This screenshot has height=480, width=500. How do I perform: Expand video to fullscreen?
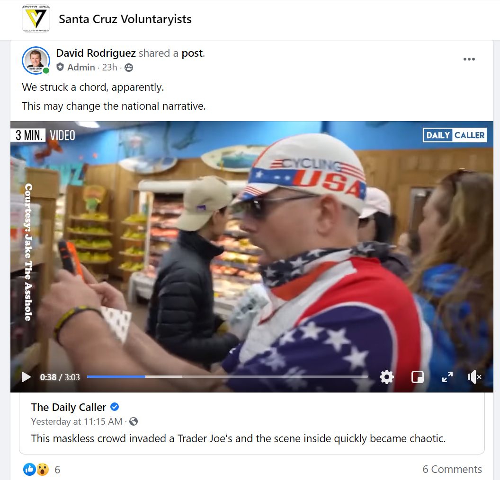447,377
